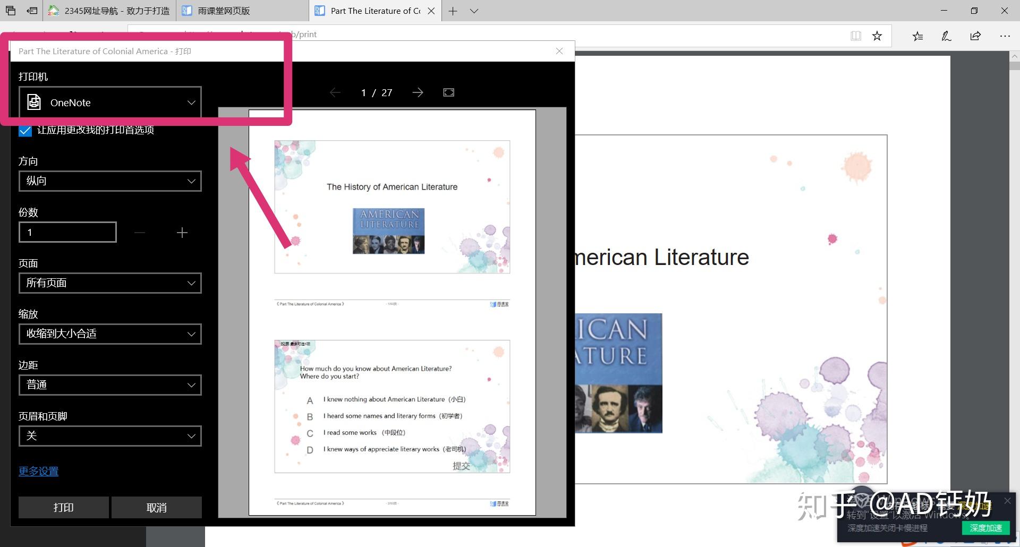This screenshot has width=1020, height=547.
Task: Increase copies with plus button
Action: click(182, 233)
